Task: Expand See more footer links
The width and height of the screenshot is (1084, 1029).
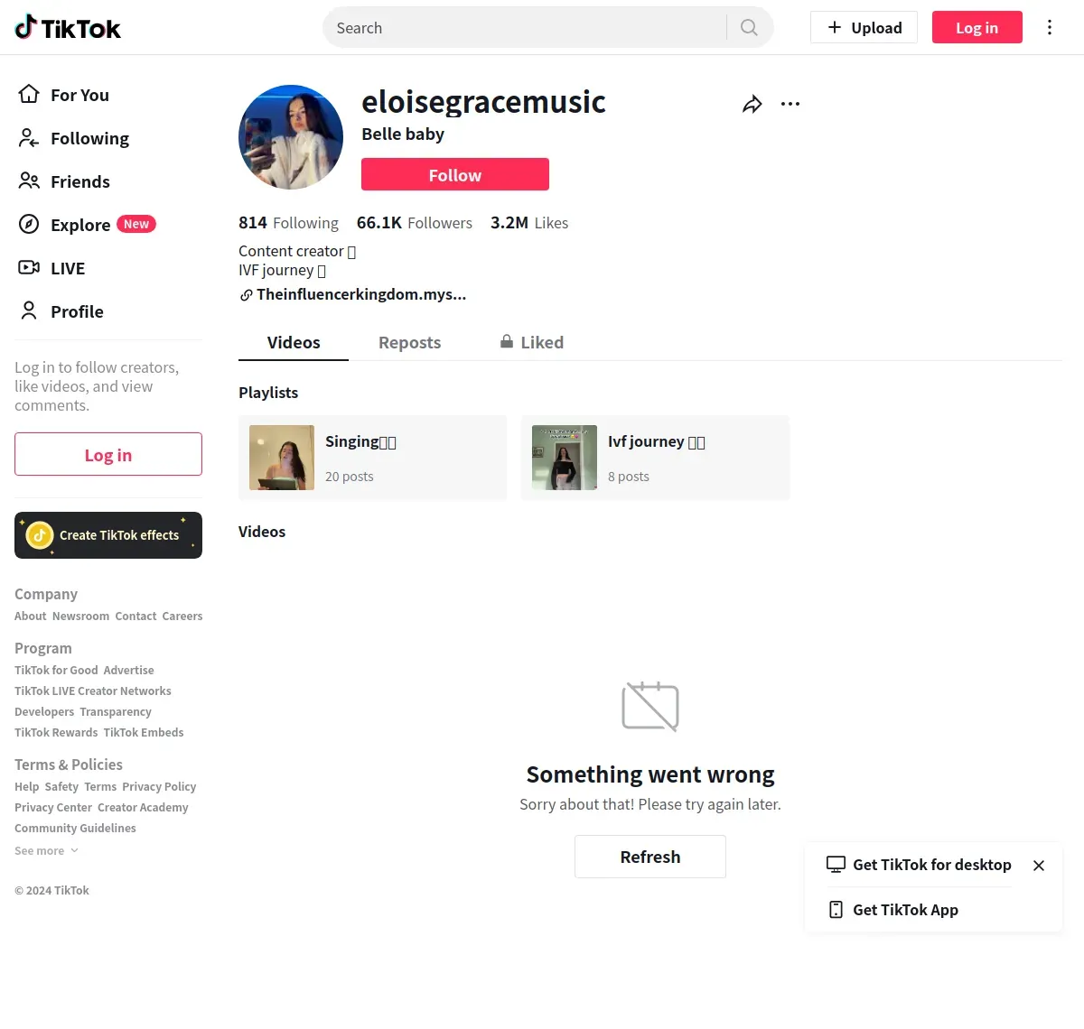Action: 46,851
